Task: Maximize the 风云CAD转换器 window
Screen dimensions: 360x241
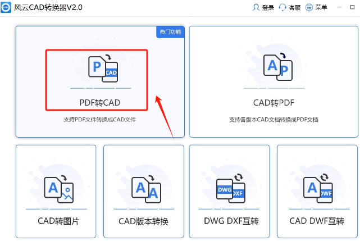Action: [x=352, y=7]
